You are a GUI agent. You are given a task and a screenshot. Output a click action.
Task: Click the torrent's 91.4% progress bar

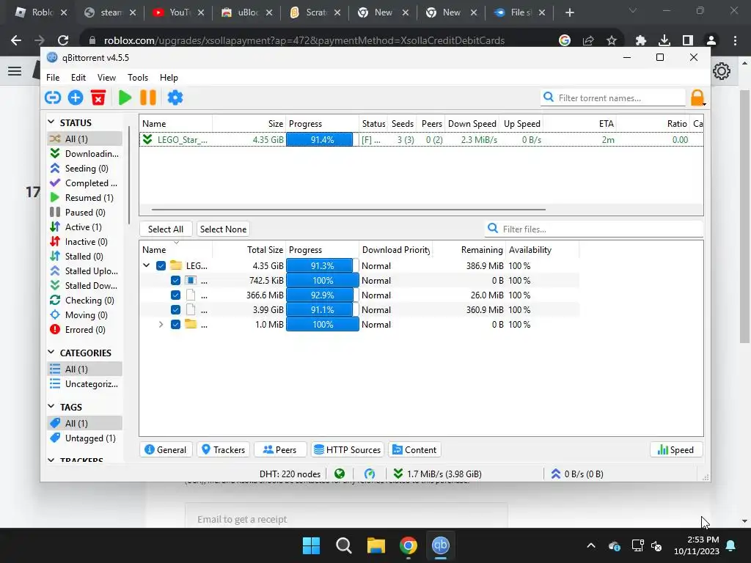323,140
